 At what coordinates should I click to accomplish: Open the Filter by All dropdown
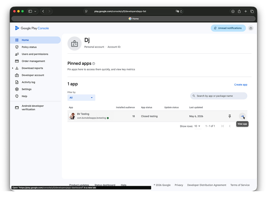81,98
